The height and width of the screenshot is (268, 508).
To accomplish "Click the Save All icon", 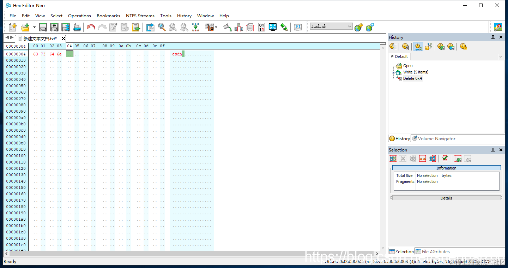I will (66, 27).
